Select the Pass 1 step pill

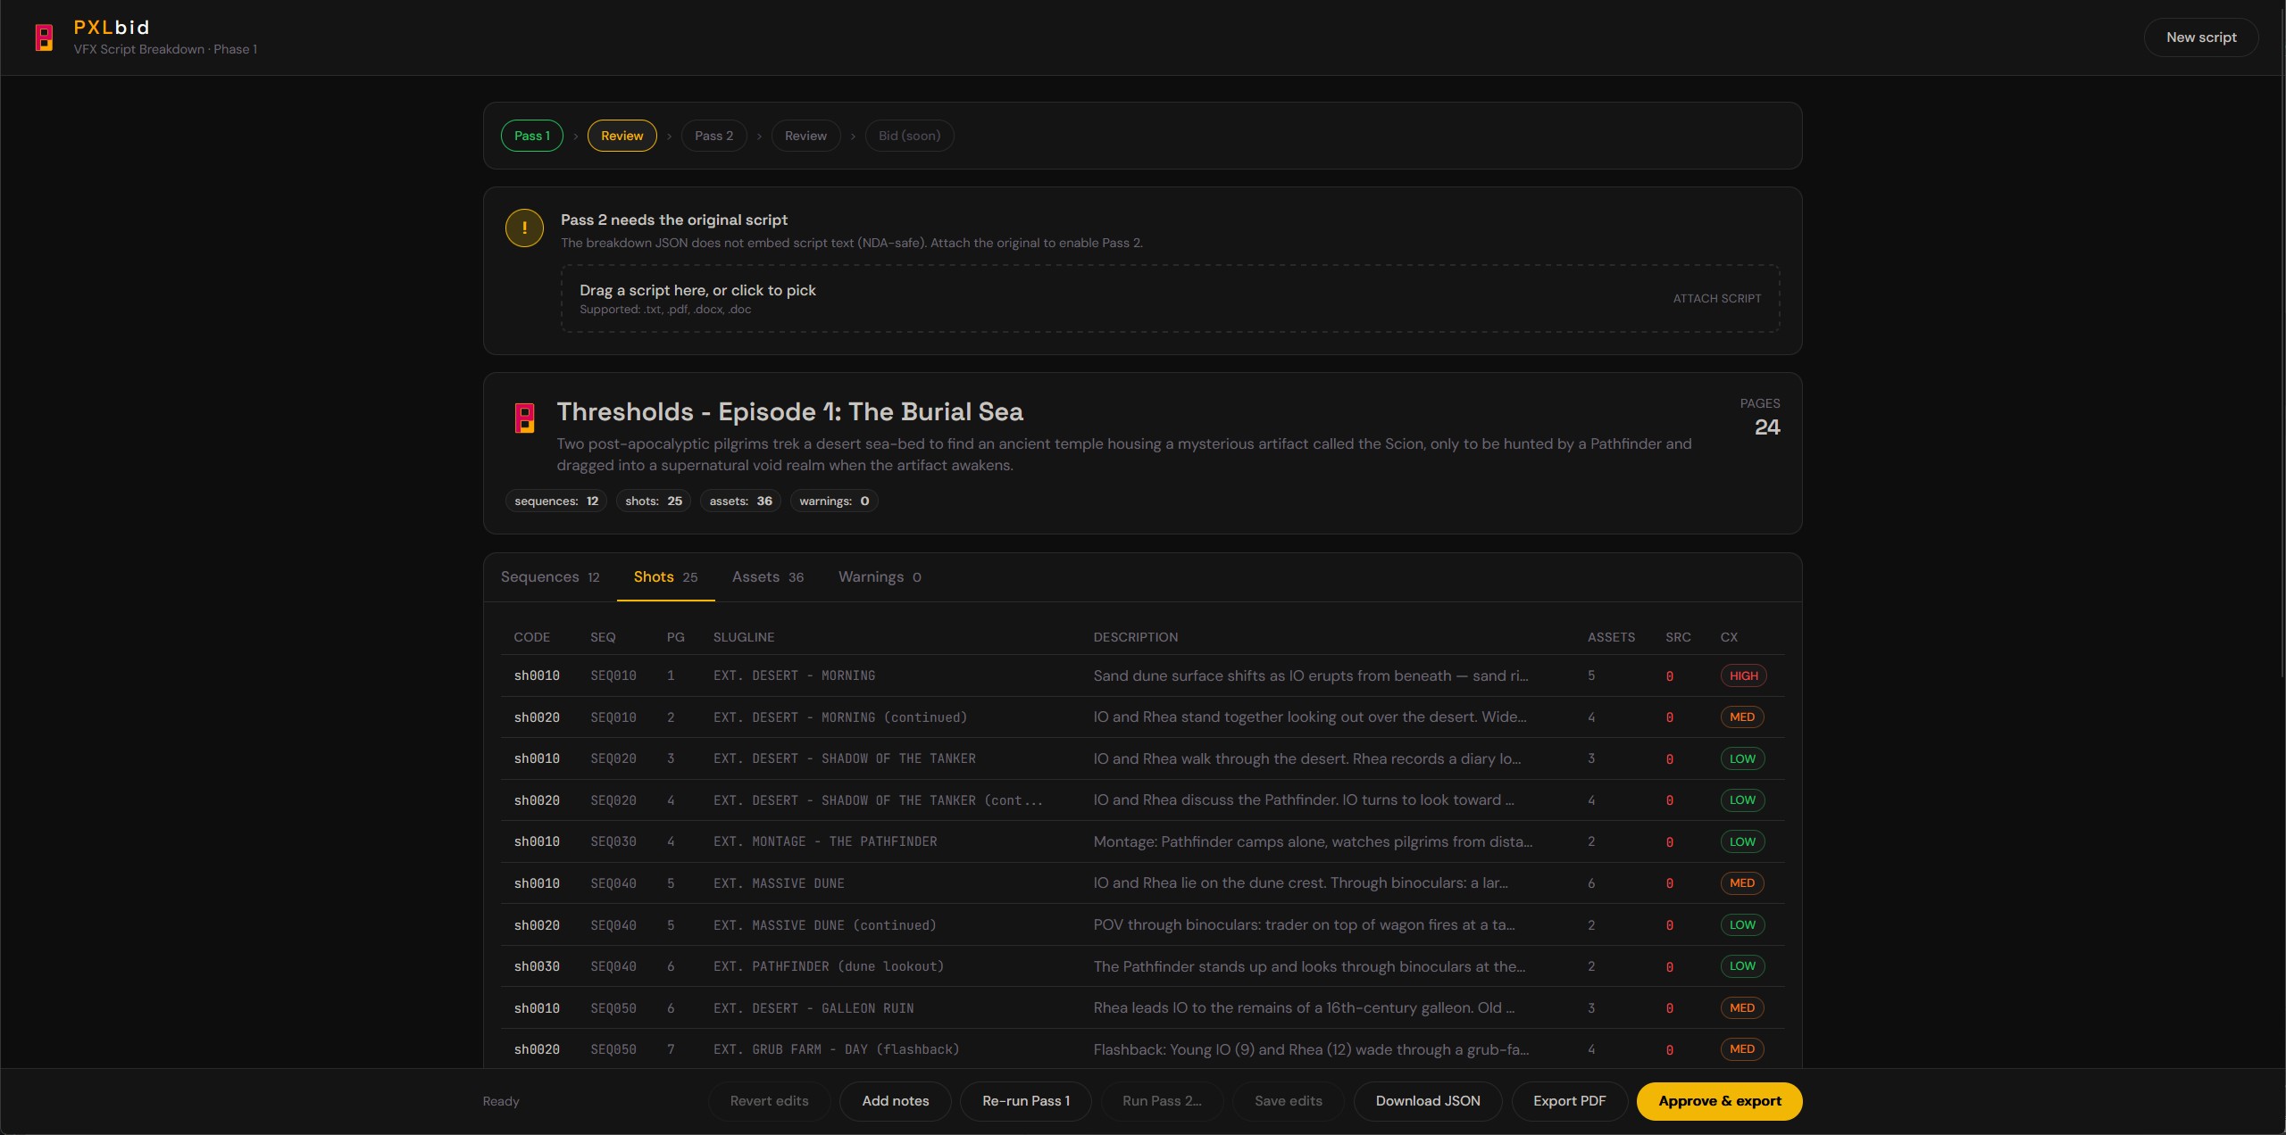click(532, 136)
